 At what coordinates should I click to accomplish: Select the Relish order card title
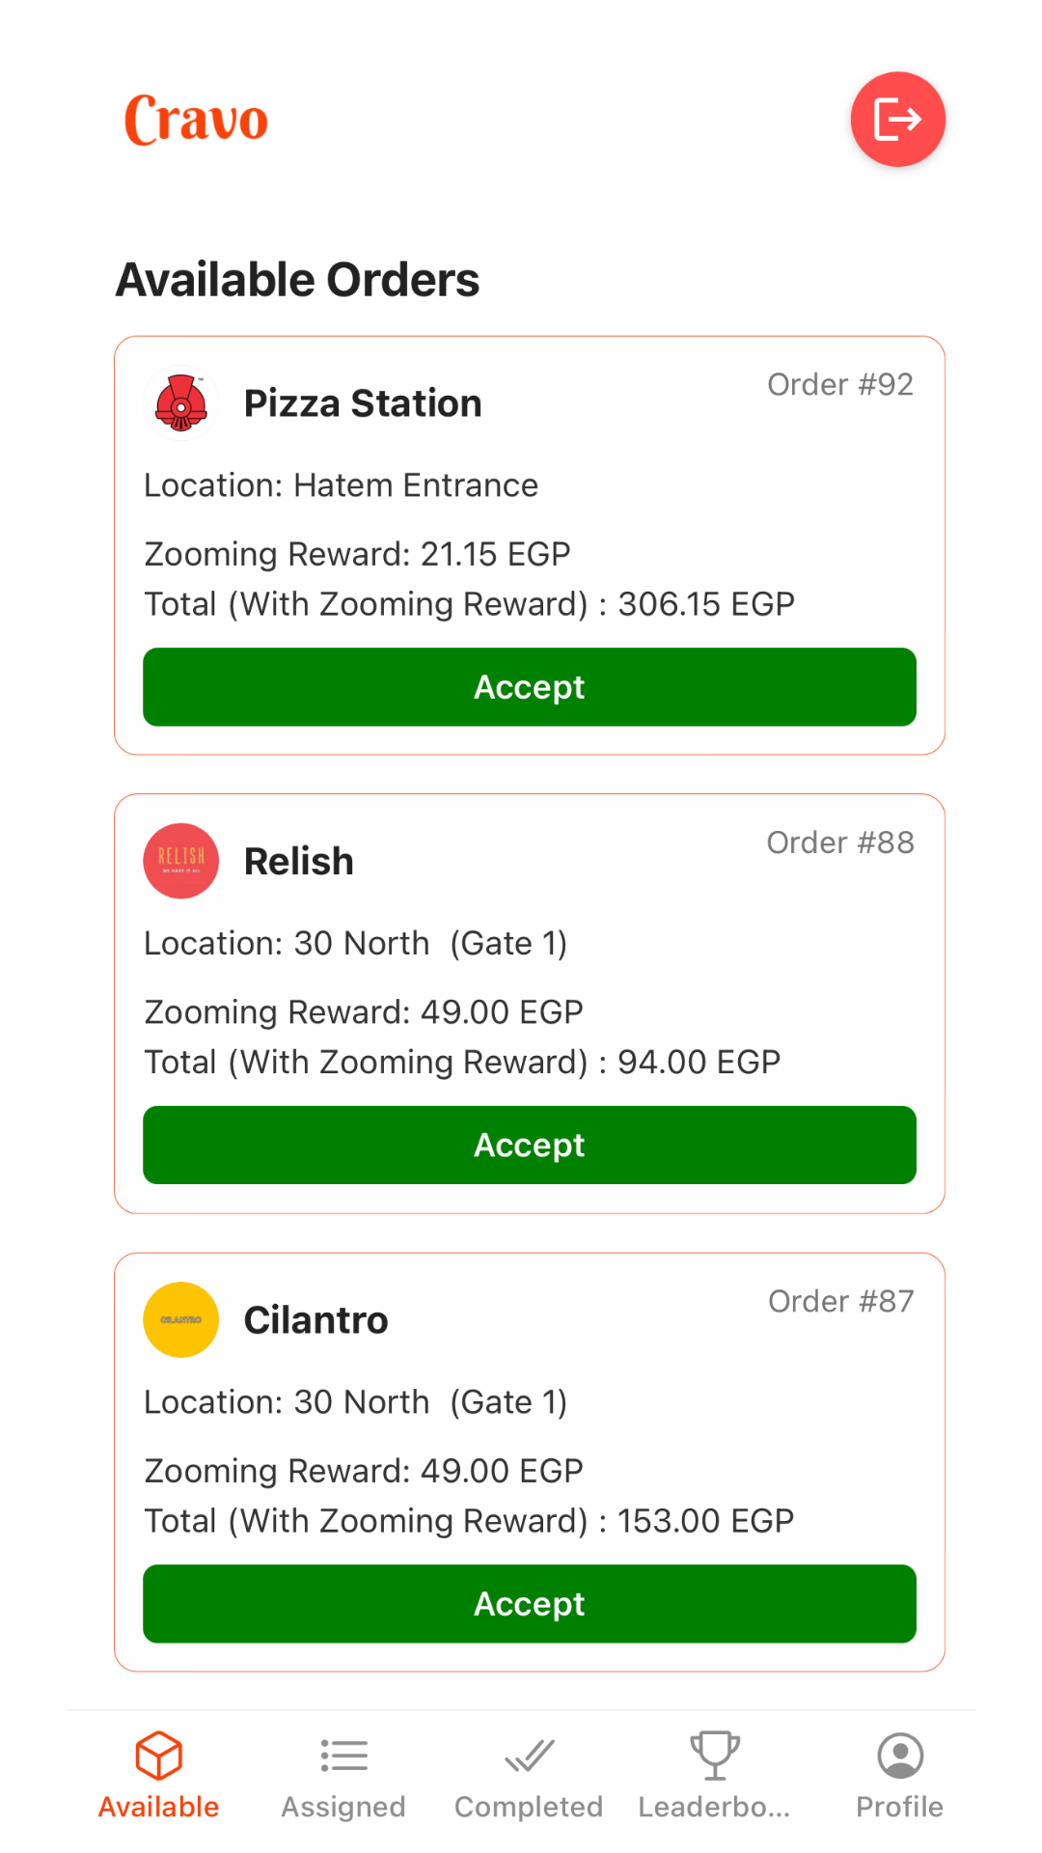(299, 861)
